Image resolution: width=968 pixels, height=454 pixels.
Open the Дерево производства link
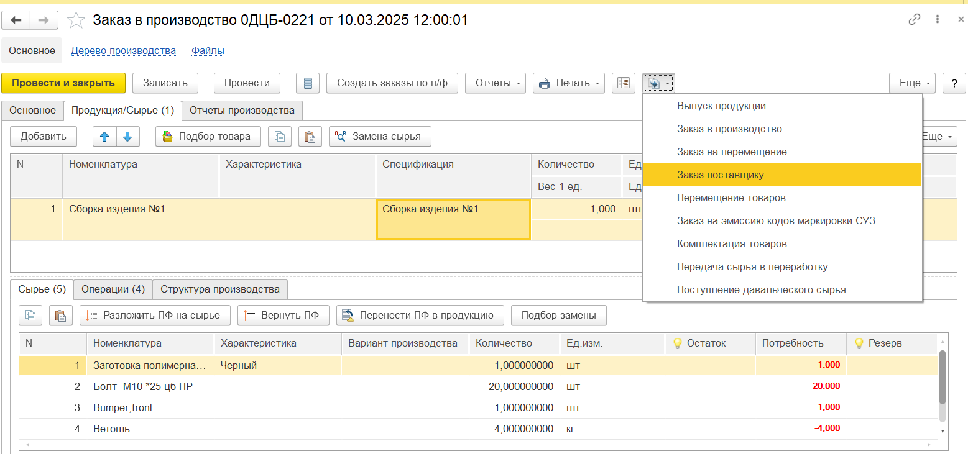click(123, 51)
